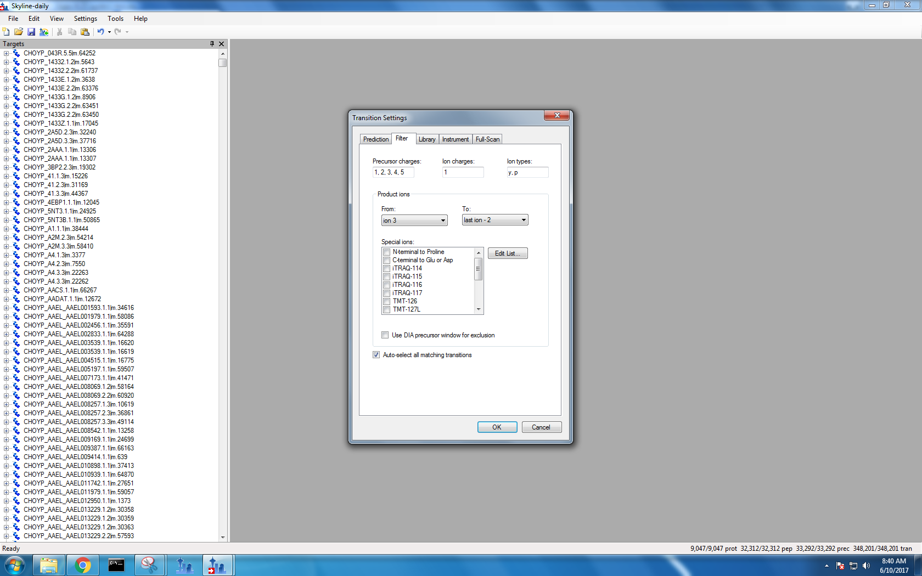The image size is (922, 576).
Task: Switch to first Skyline taskbar window
Action: (x=184, y=565)
